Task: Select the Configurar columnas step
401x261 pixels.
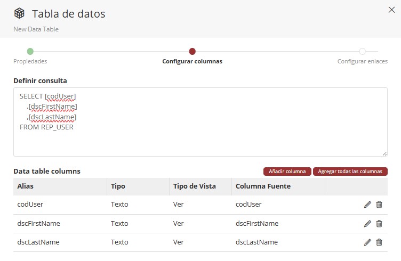Action: pos(192,52)
